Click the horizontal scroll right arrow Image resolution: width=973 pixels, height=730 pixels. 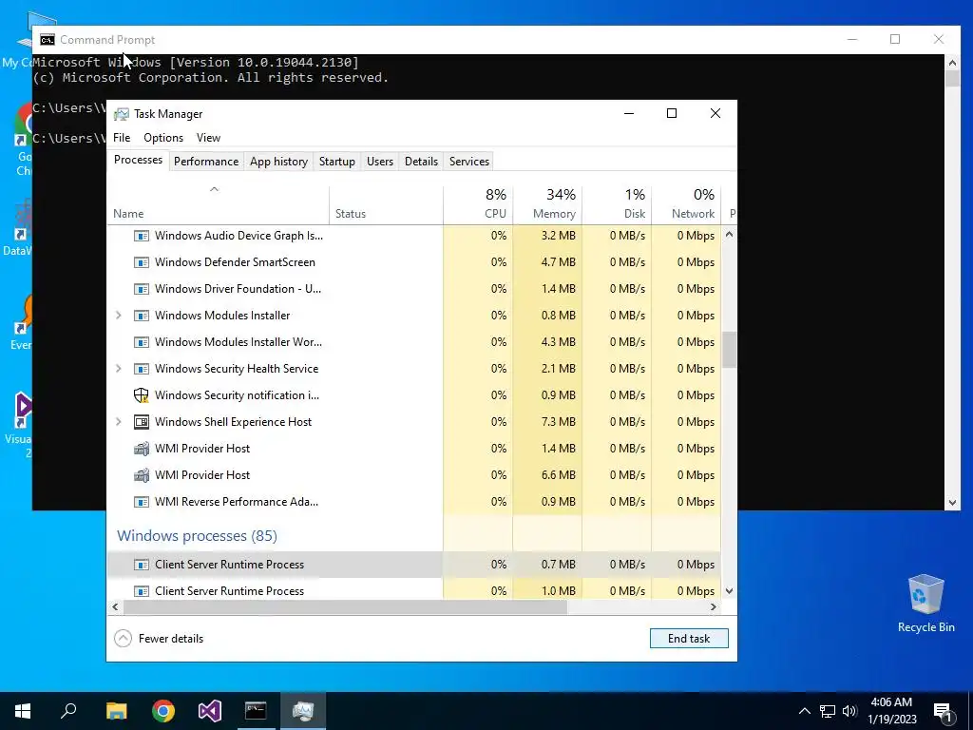coord(714,607)
